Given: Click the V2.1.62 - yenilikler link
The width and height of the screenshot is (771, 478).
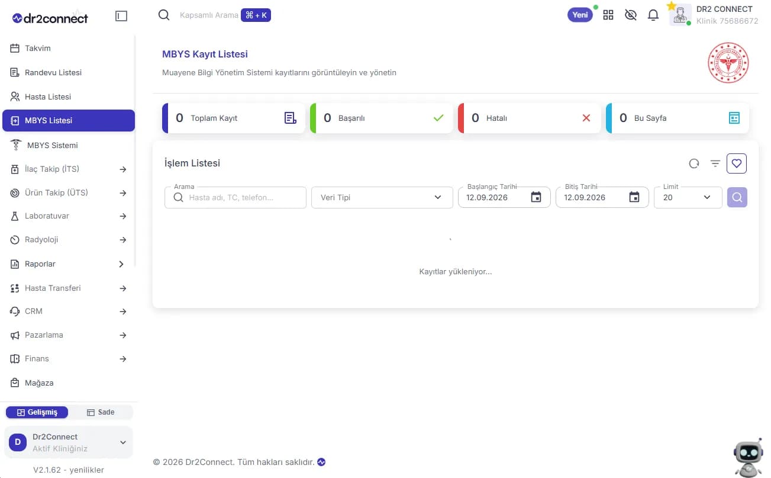Looking at the screenshot, I should [69, 470].
